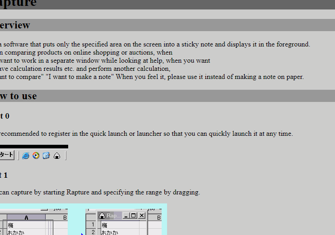Image resolution: width=335 pixels, height=235 pixels.
Task: Launch the Outlook Express quick launch icon
Action: [46, 156]
